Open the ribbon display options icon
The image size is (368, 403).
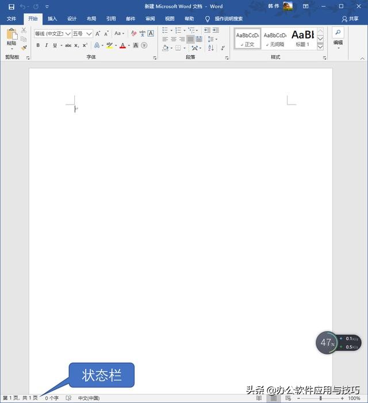(x=305, y=6)
